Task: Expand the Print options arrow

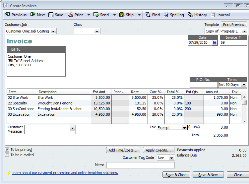Action: [89, 15]
